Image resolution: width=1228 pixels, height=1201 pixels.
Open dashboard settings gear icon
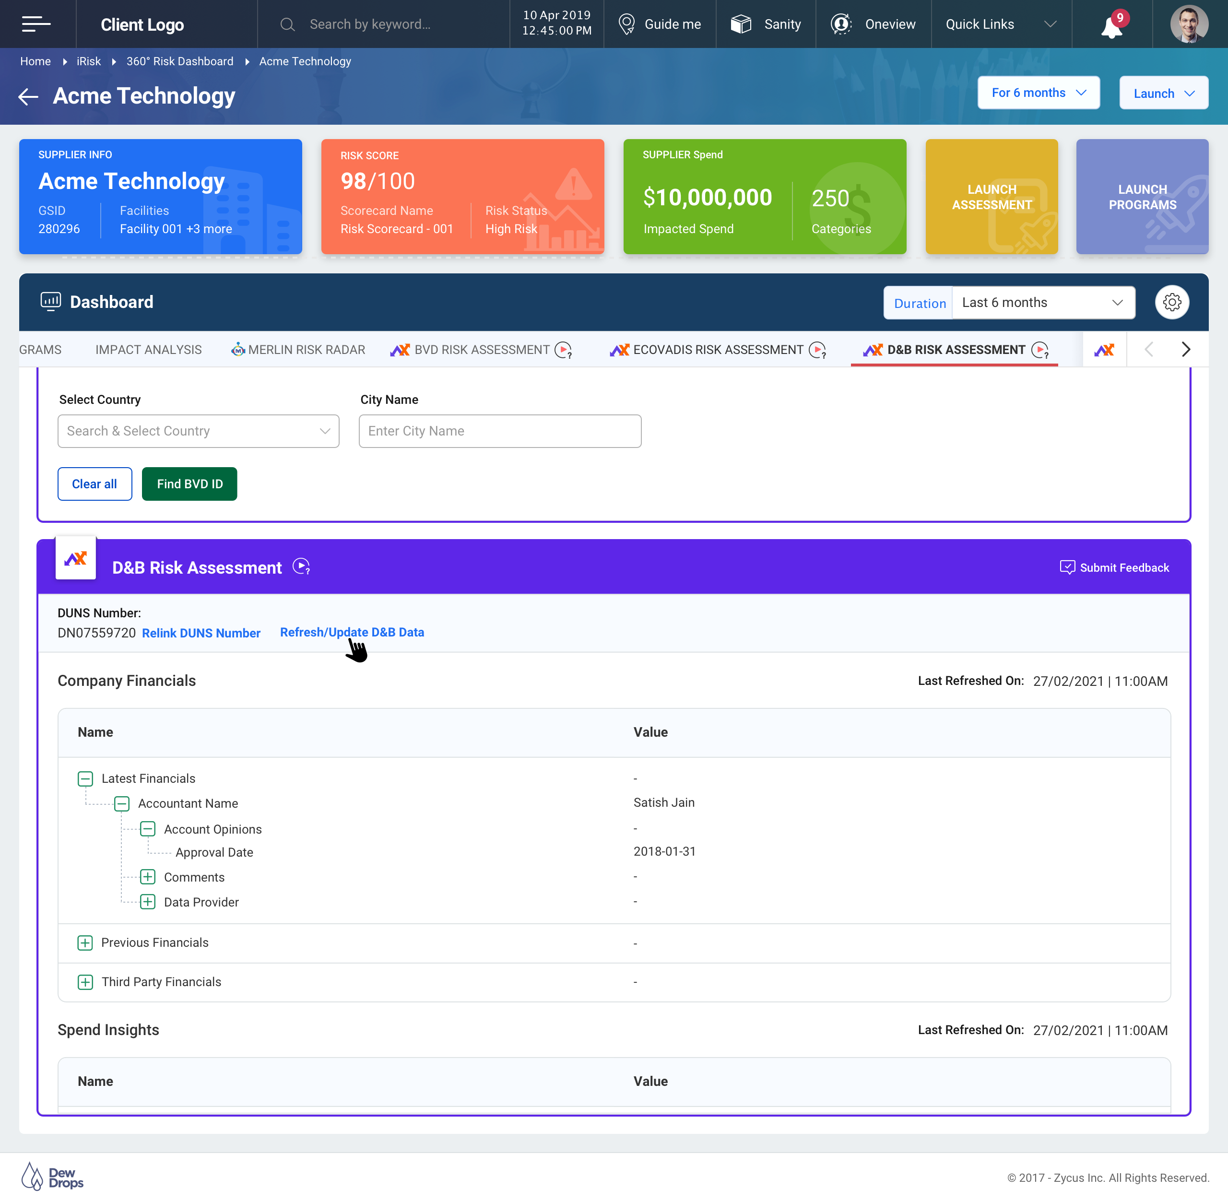[x=1171, y=302]
